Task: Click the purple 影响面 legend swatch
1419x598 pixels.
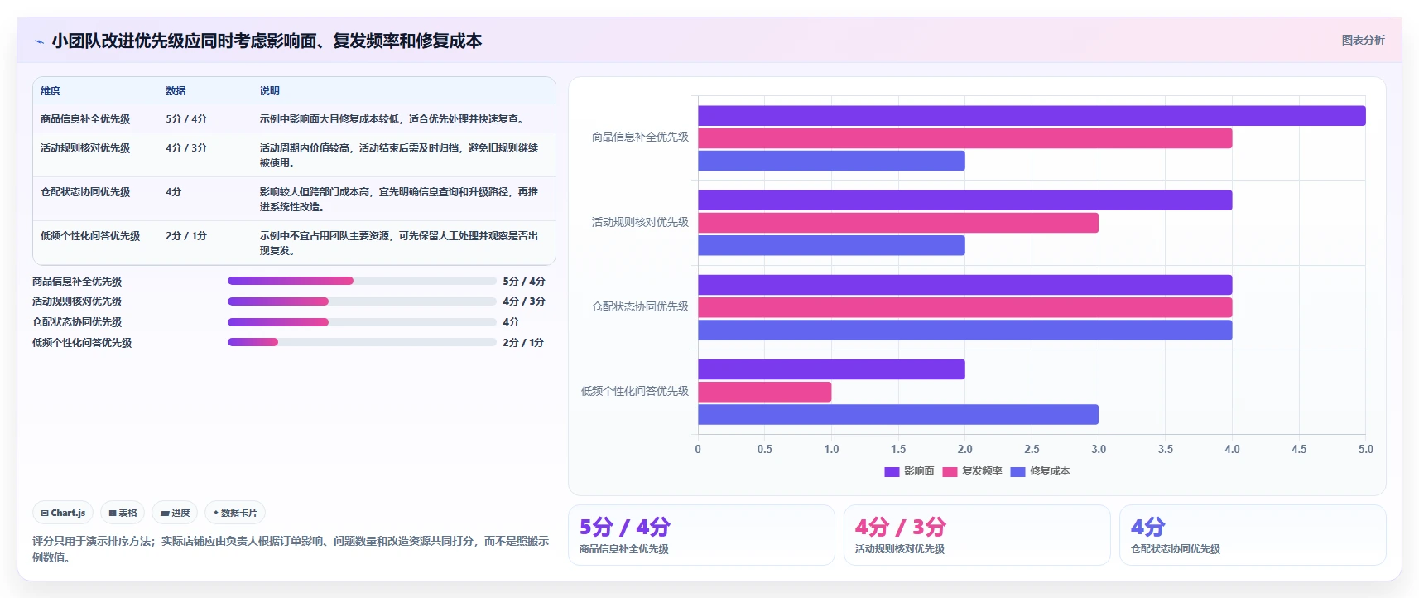Action: (x=892, y=472)
